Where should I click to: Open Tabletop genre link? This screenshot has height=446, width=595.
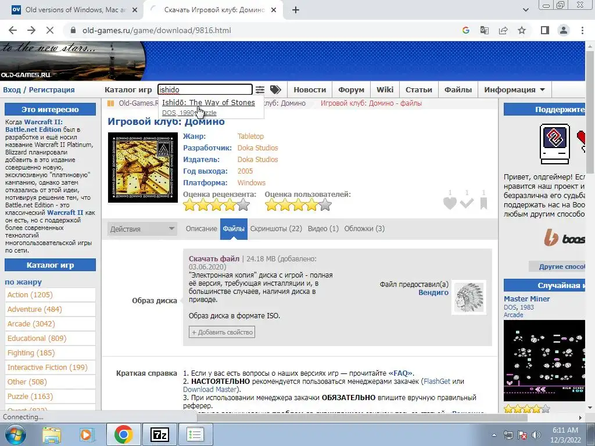tap(250, 136)
